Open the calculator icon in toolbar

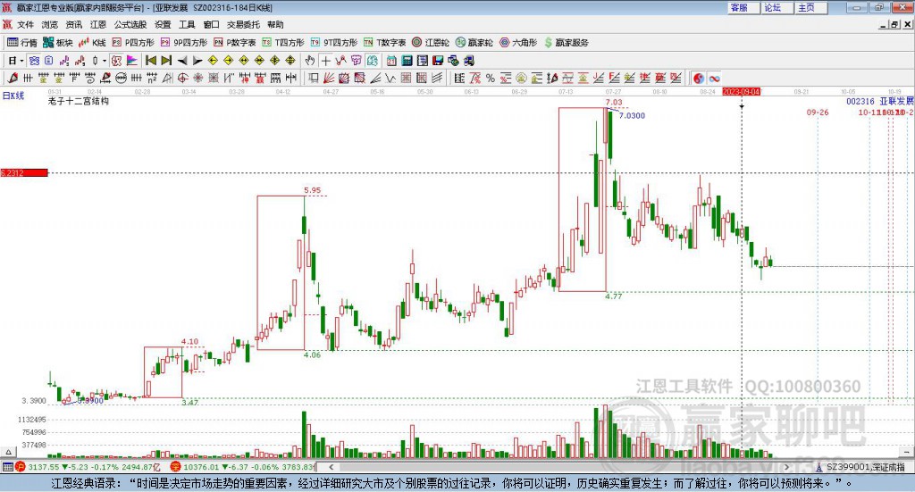[x=407, y=61]
